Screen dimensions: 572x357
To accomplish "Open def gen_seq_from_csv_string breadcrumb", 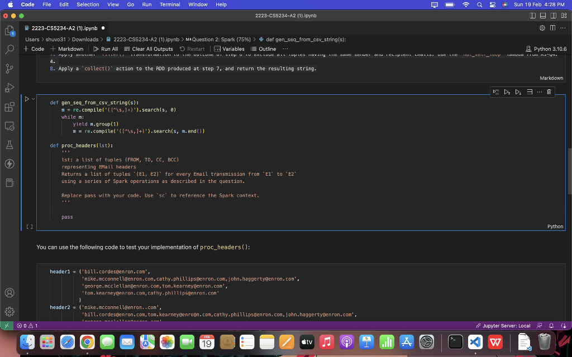I will [302, 40].
